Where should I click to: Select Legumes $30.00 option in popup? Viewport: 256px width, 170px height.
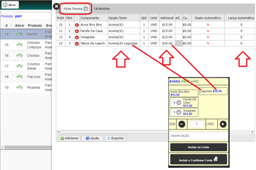coord(213,91)
